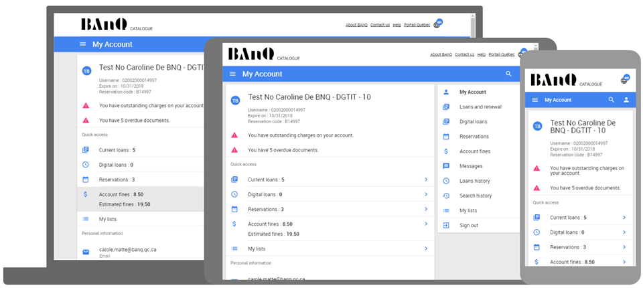Expand Reservations chevron on tablet
Screen dimensions: 643x288
click(x=426, y=209)
